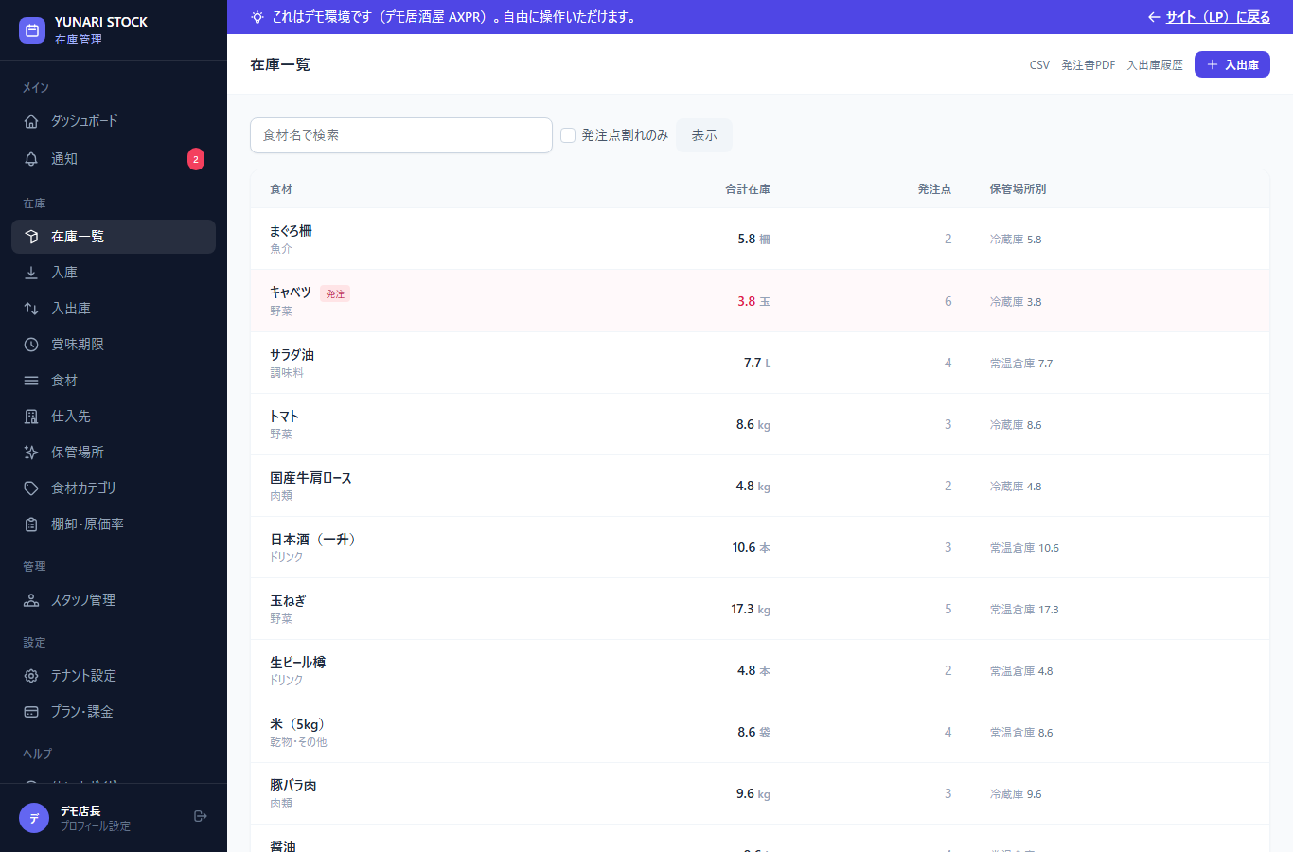Image resolution: width=1293 pixels, height=852 pixels.
Task: Open 棚卸・原価率 in the sidebar
Action: click(x=114, y=524)
